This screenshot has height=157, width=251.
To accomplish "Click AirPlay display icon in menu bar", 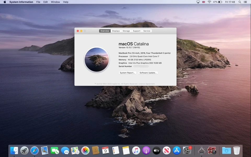I will pos(198,2).
